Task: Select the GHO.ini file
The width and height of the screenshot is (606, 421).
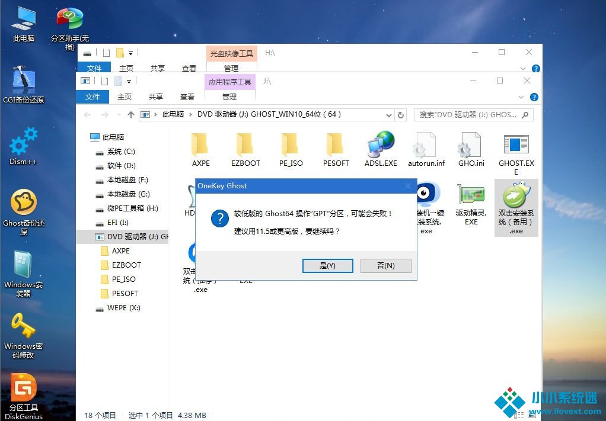Action: click(471, 150)
